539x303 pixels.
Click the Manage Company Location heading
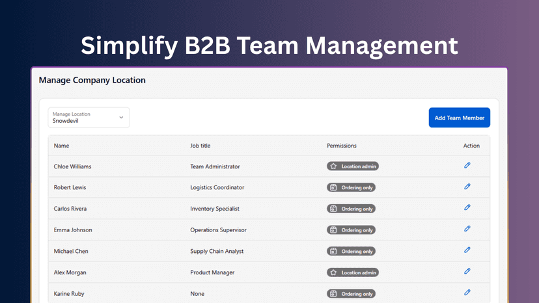point(92,80)
